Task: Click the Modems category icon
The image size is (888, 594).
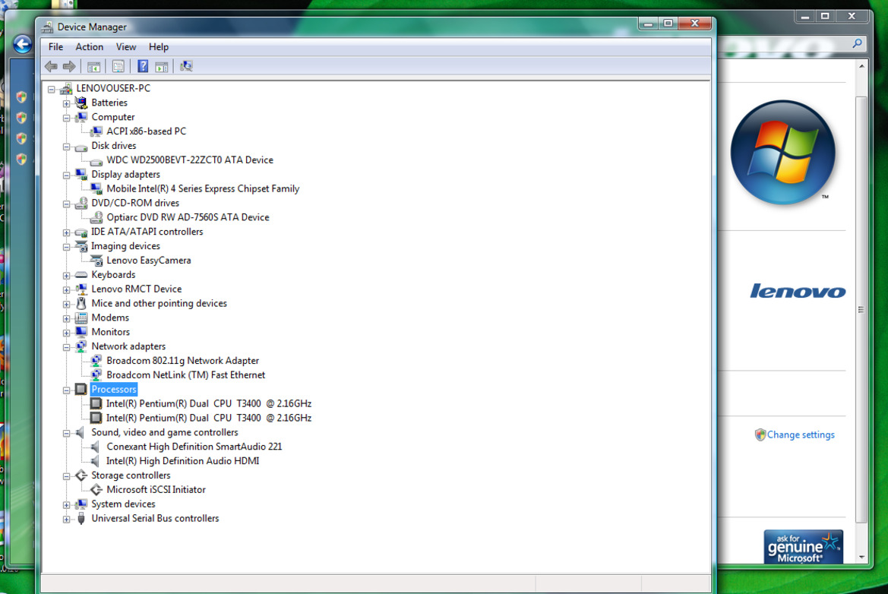Action: click(x=81, y=318)
